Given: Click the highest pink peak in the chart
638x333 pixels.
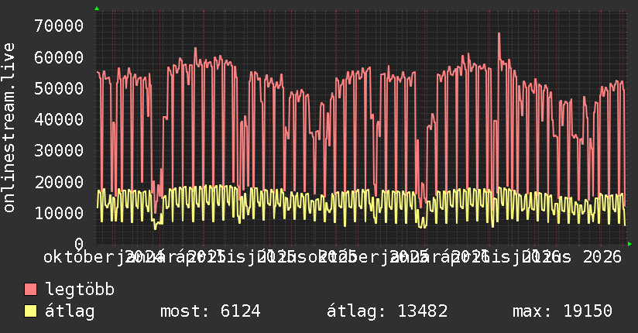Looking at the screenshot, I should [x=499, y=34].
